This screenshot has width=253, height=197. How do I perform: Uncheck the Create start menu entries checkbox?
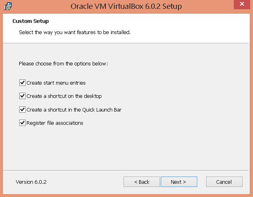pyautogui.click(x=22, y=83)
